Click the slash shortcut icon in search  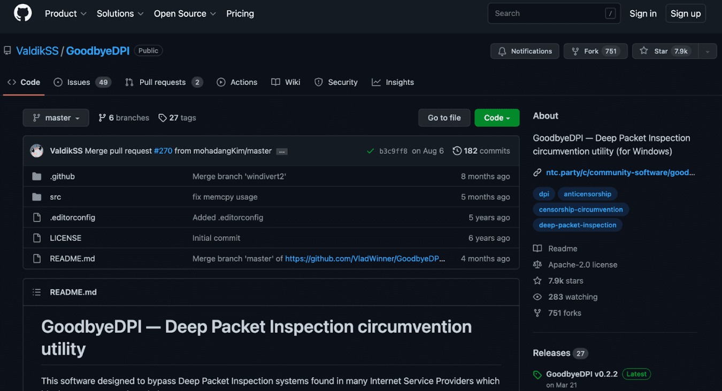click(x=610, y=13)
